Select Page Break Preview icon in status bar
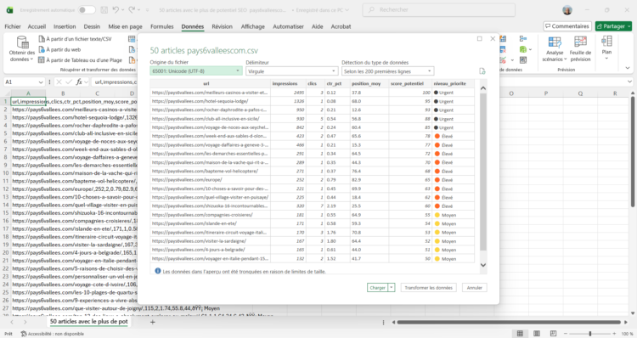Viewport: 637px width, 338px height. coord(553,334)
